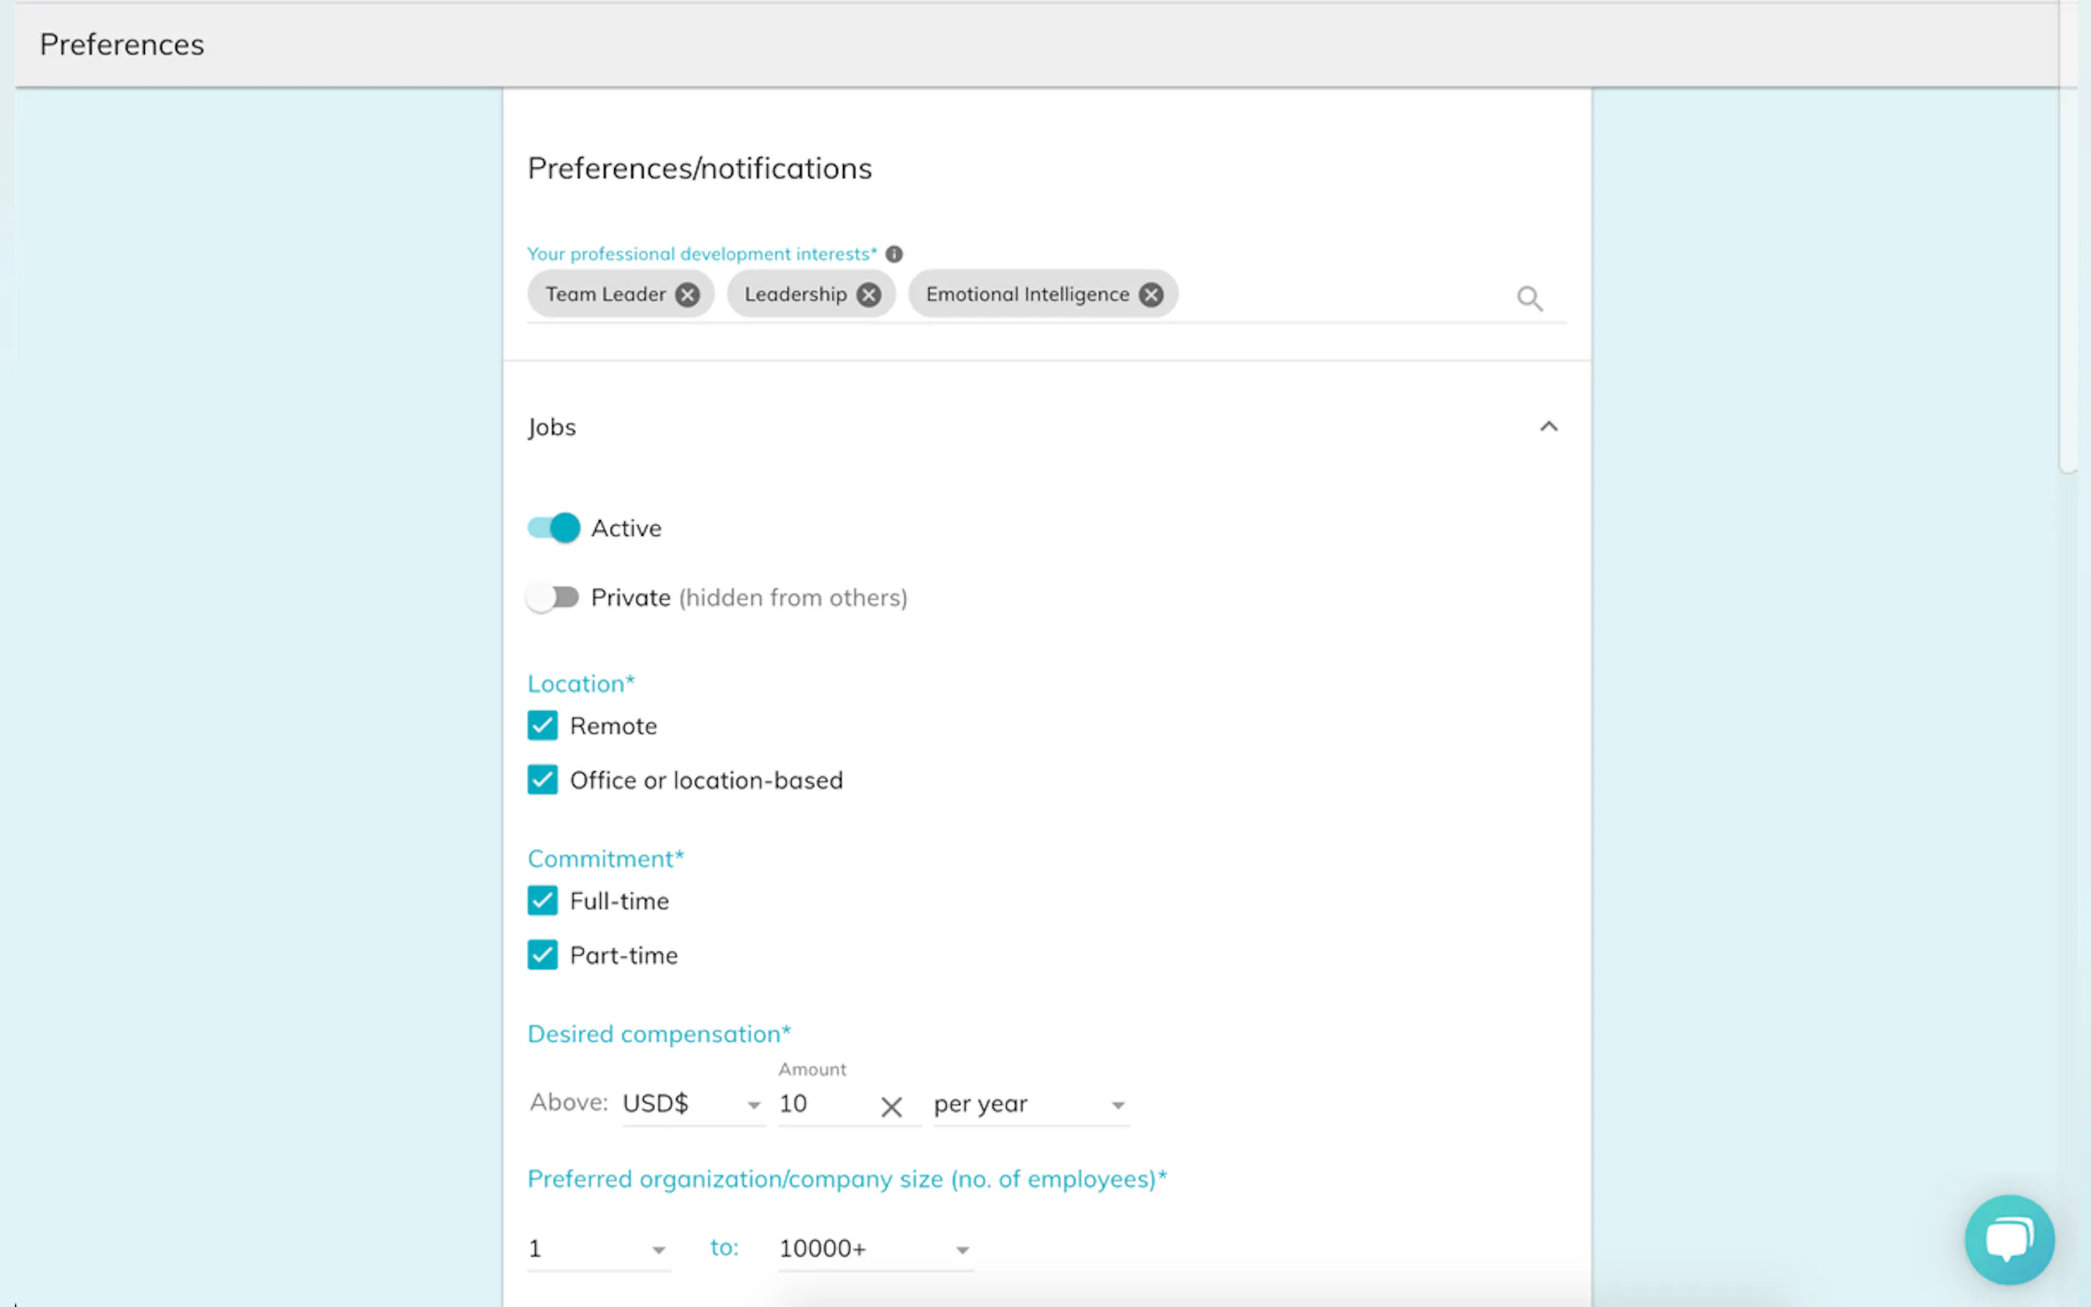Open the USD$ currency dropdown
Image resolution: width=2091 pixels, height=1307 pixels.
692,1105
